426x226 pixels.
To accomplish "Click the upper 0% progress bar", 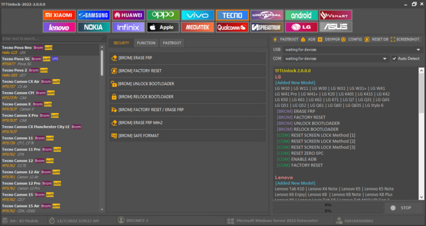I will 328,205.
